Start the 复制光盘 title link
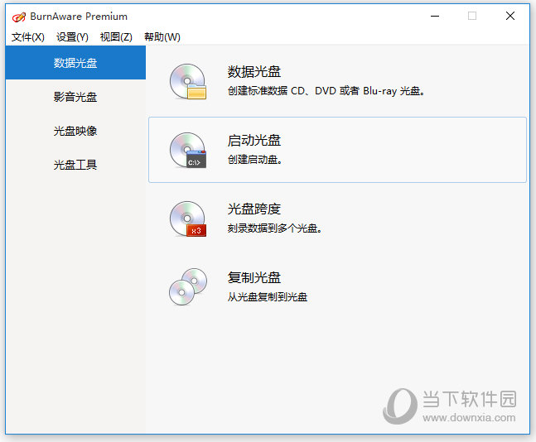 [x=254, y=278]
